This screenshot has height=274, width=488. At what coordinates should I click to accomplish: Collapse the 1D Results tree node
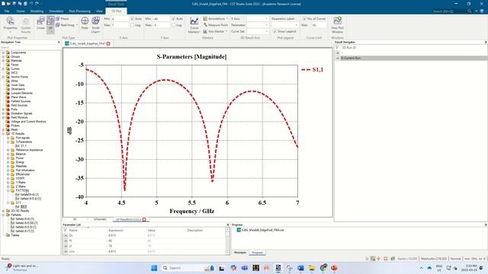click(3, 134)
